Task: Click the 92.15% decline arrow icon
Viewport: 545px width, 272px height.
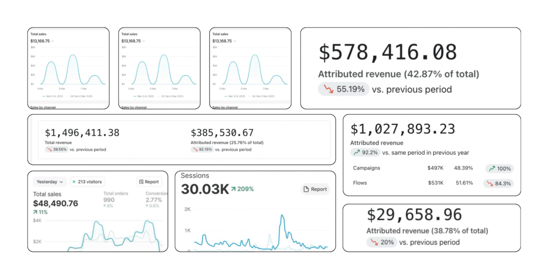Action: click(195, 149)
